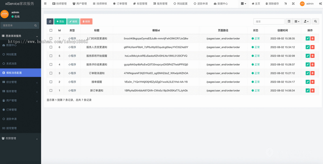Click the delete icon for 新订单通知 row
Image resolution: width=323 pixels, height=164 pixels.
click(x=312, y=90)
